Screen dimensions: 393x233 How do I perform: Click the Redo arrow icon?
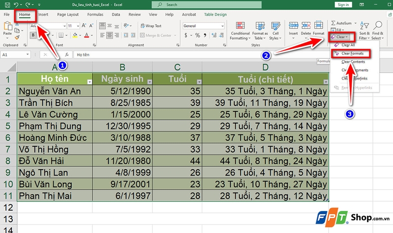[x=28, y=4]
